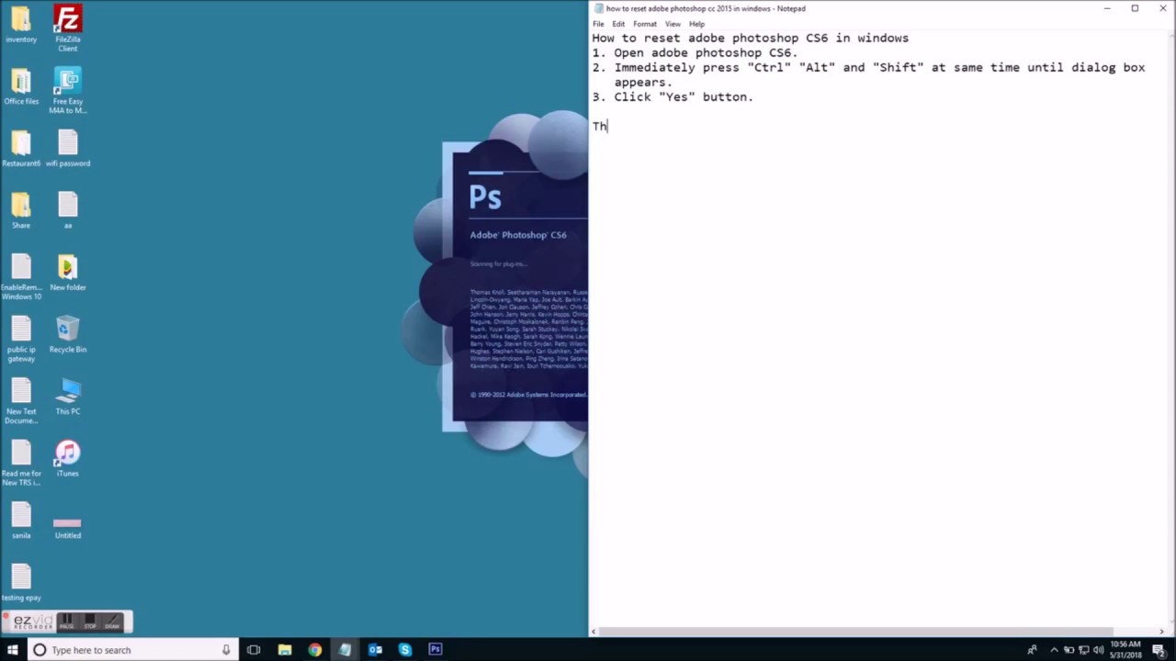Click the Cortana microphone icon
The image size is (1176, 661).
click(226, 650)
